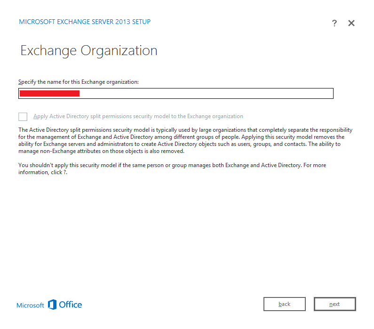Screen dimensions: 374x329
Task: Click the Microsoft Office logo
Action: pyautogui.click(x=49, y=305)
